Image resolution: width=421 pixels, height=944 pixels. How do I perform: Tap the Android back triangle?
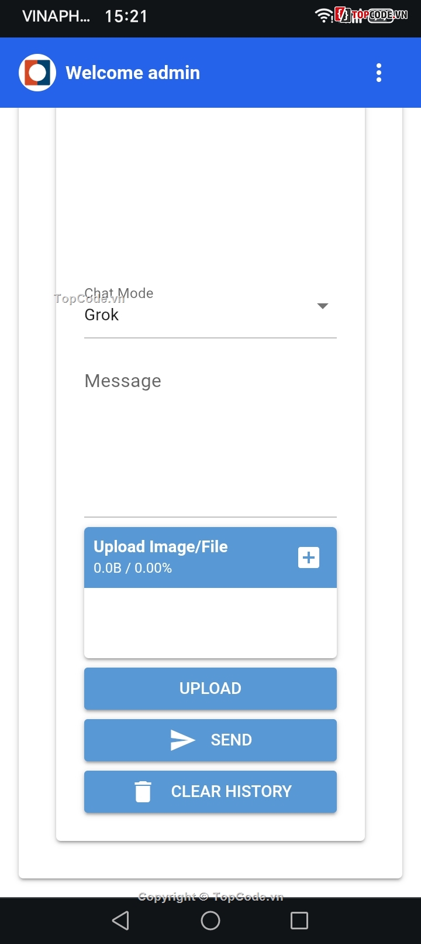coord(120,921)
